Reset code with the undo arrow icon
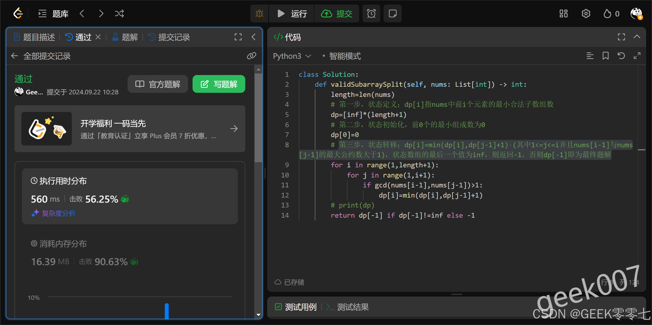Screen dimensions: 652x325 [x=621, y=56]
